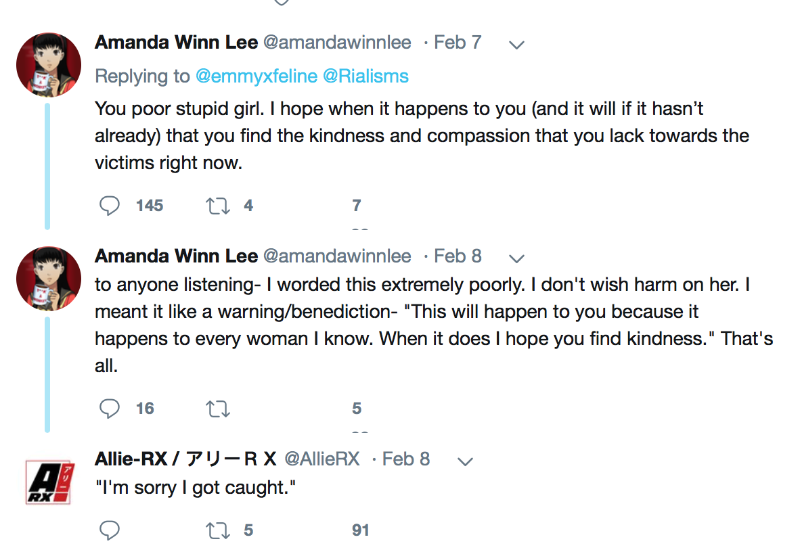Reply to the Allie-RX tweet
Image resolution: width=800 pixels, height=552 pixels.
coord(110,530)
